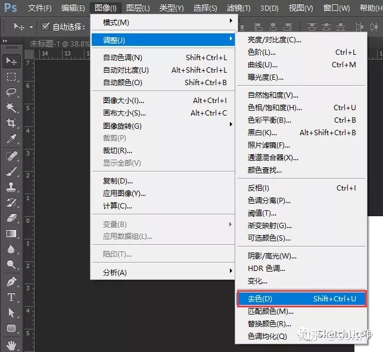Open the 编辑(E) menu
This screenshot has height=352, width=383.
(73, 8)
